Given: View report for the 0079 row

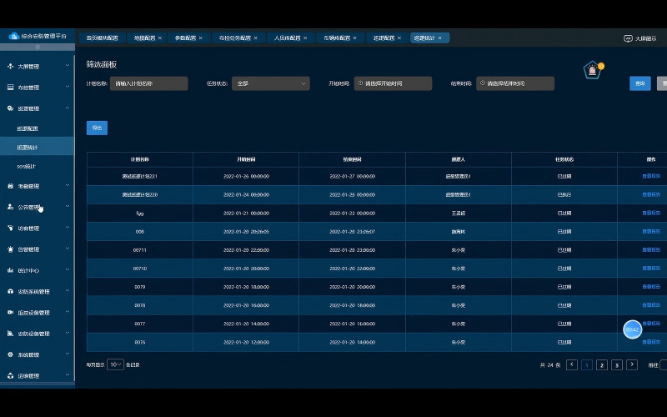Looking at the screenshot, I should (651, 286).
